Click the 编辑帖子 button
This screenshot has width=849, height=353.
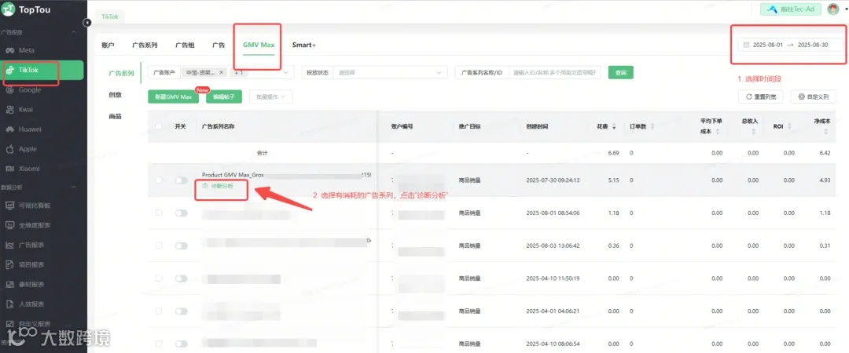point(223,96)
